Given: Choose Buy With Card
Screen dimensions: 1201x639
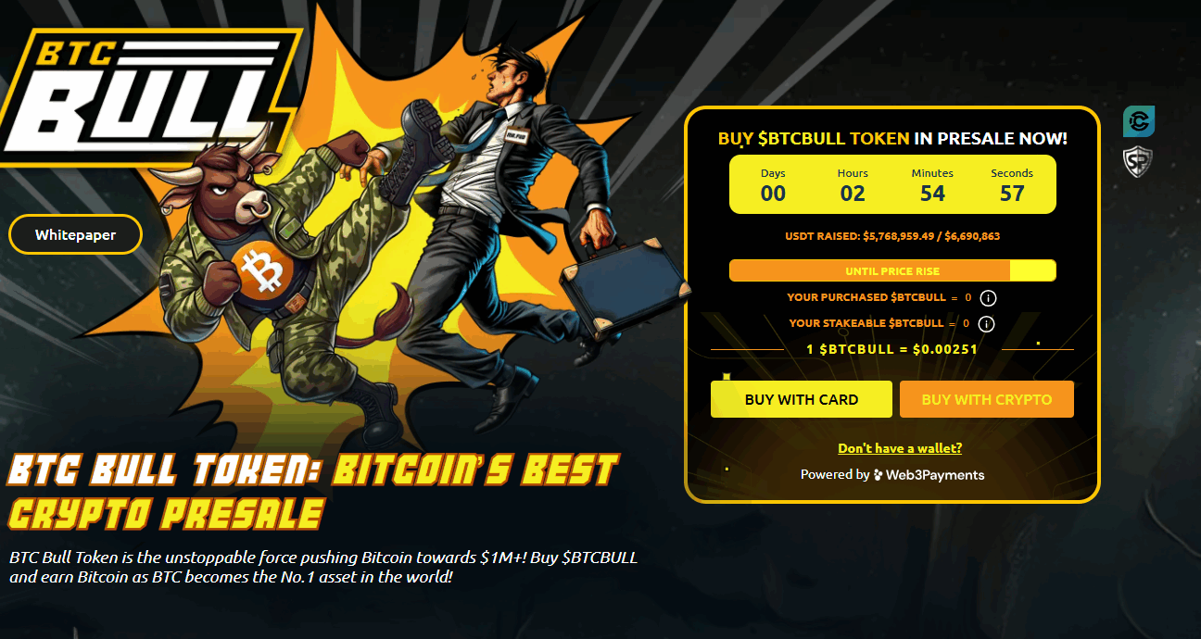Looking at the screenshot, I should point(802,399).
